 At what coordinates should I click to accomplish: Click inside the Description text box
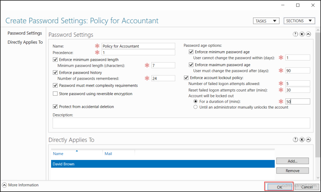pyautogui.click(x=181, y=123)
